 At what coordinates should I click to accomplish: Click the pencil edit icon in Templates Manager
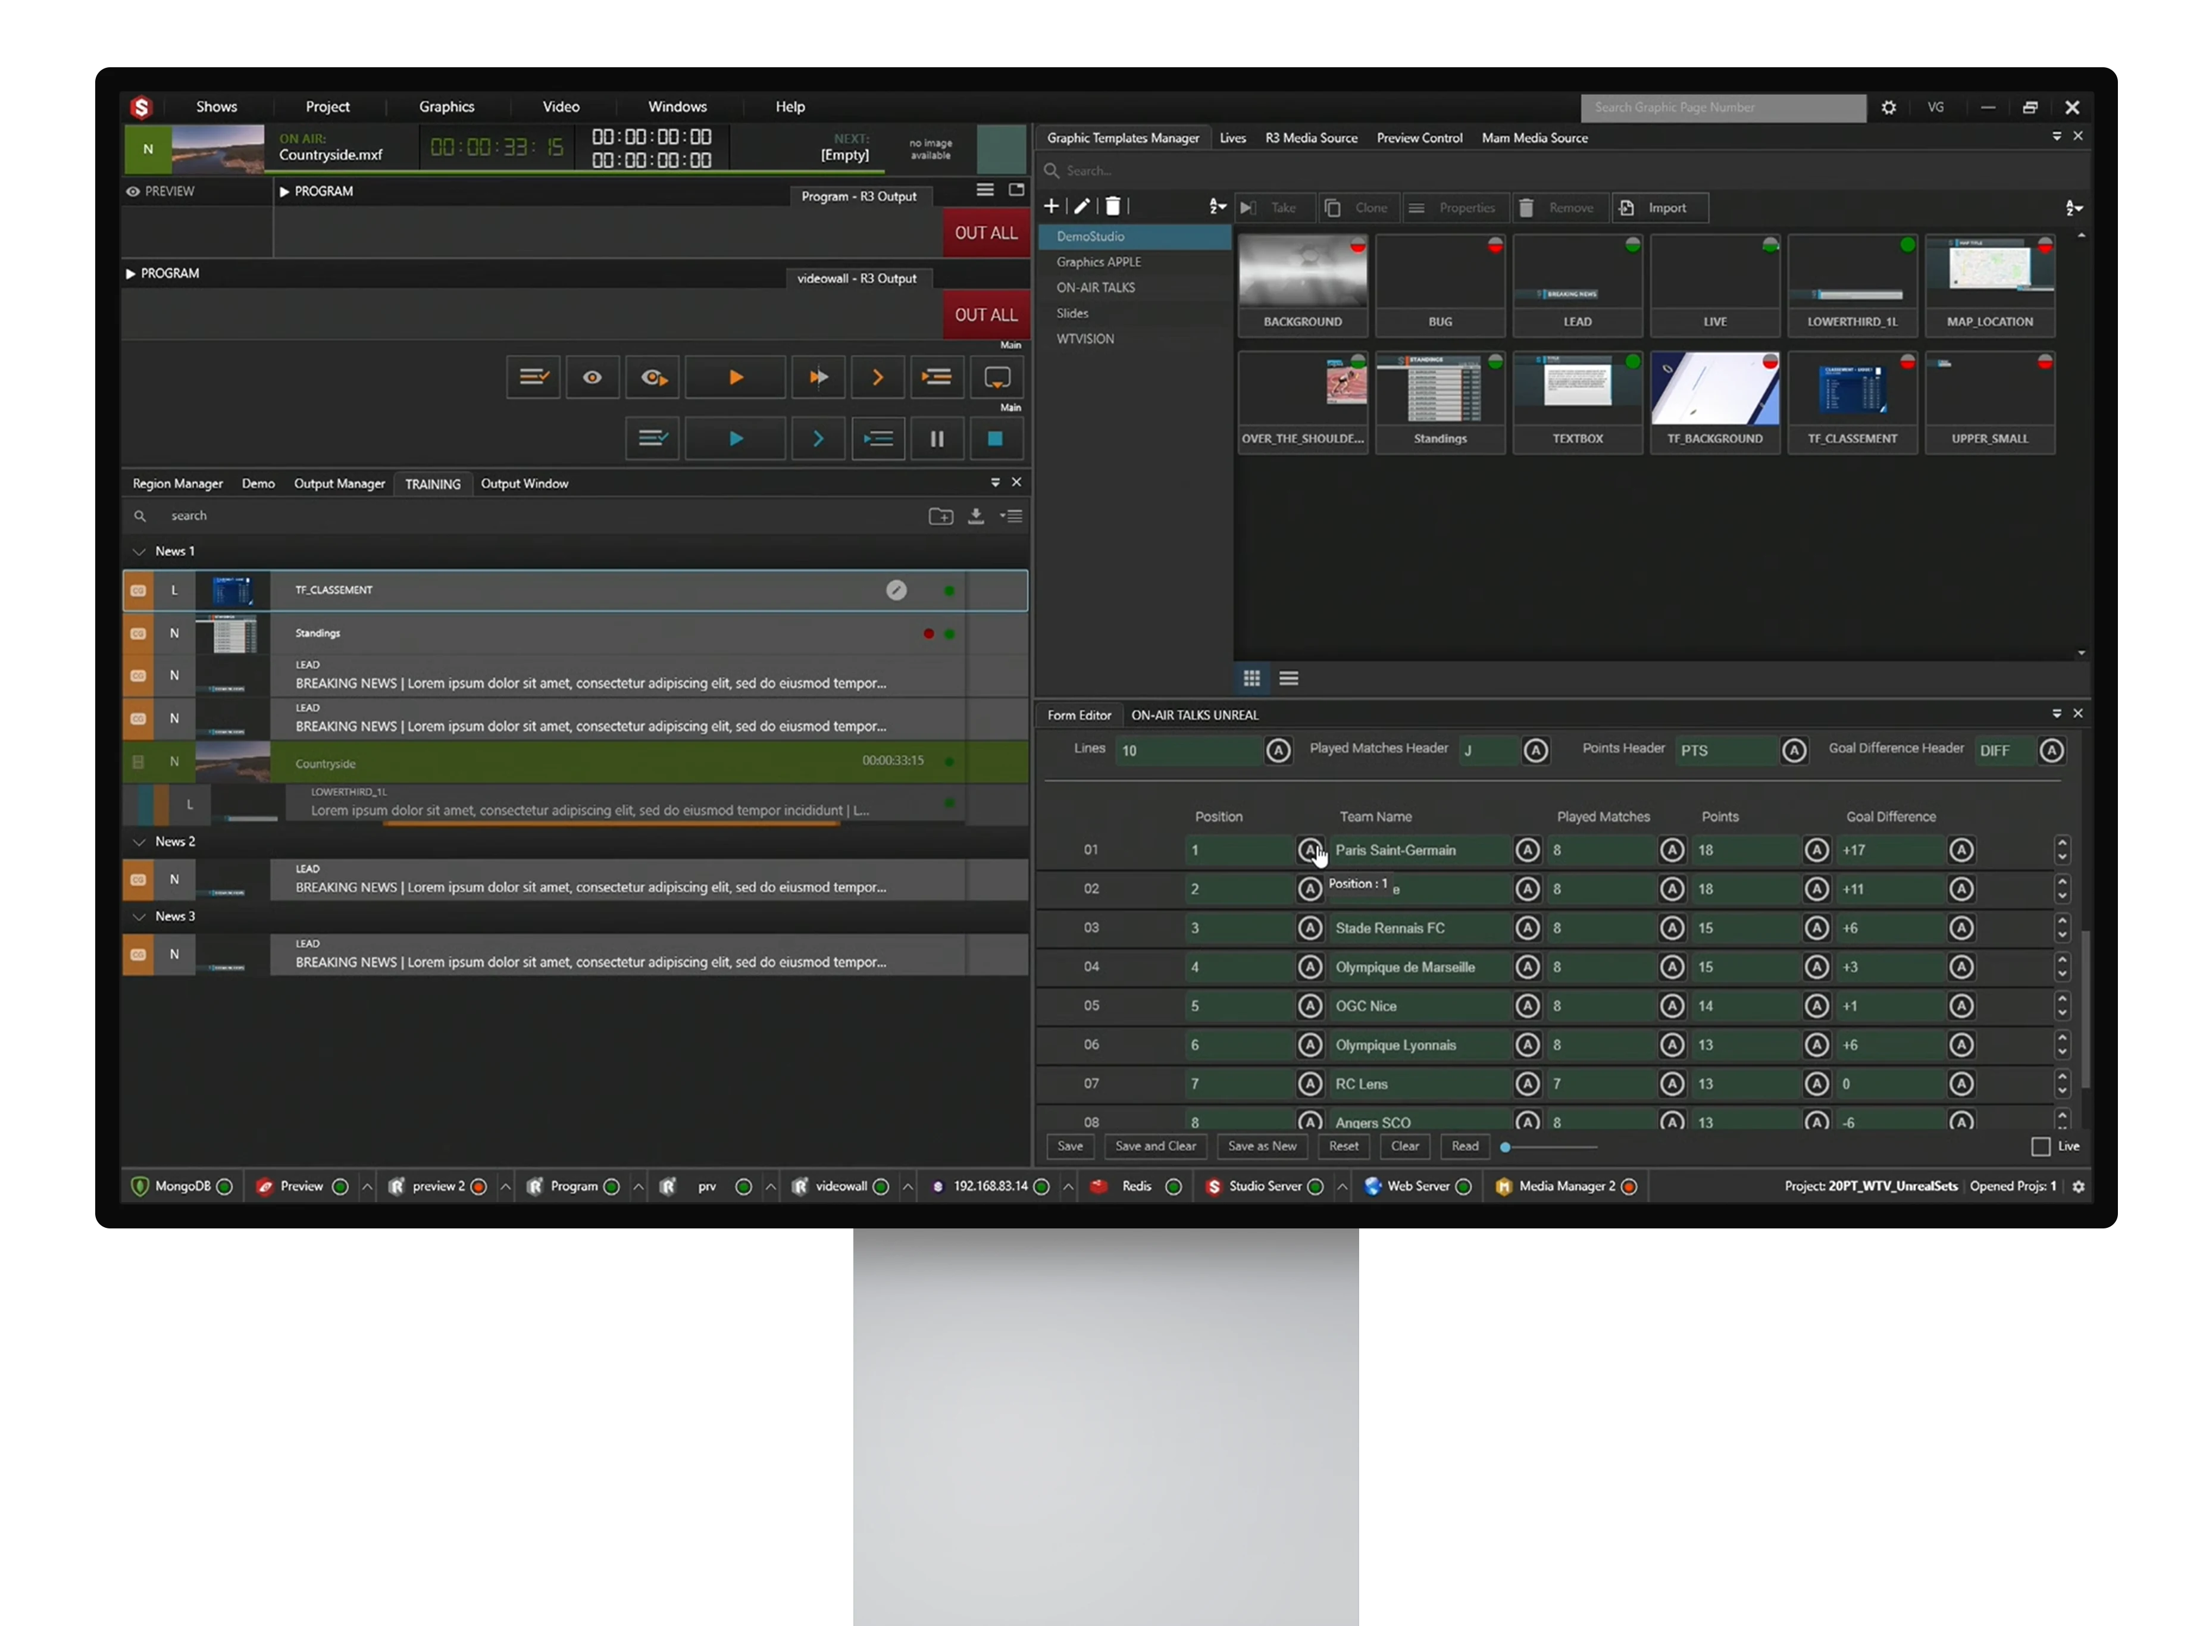1081,206
